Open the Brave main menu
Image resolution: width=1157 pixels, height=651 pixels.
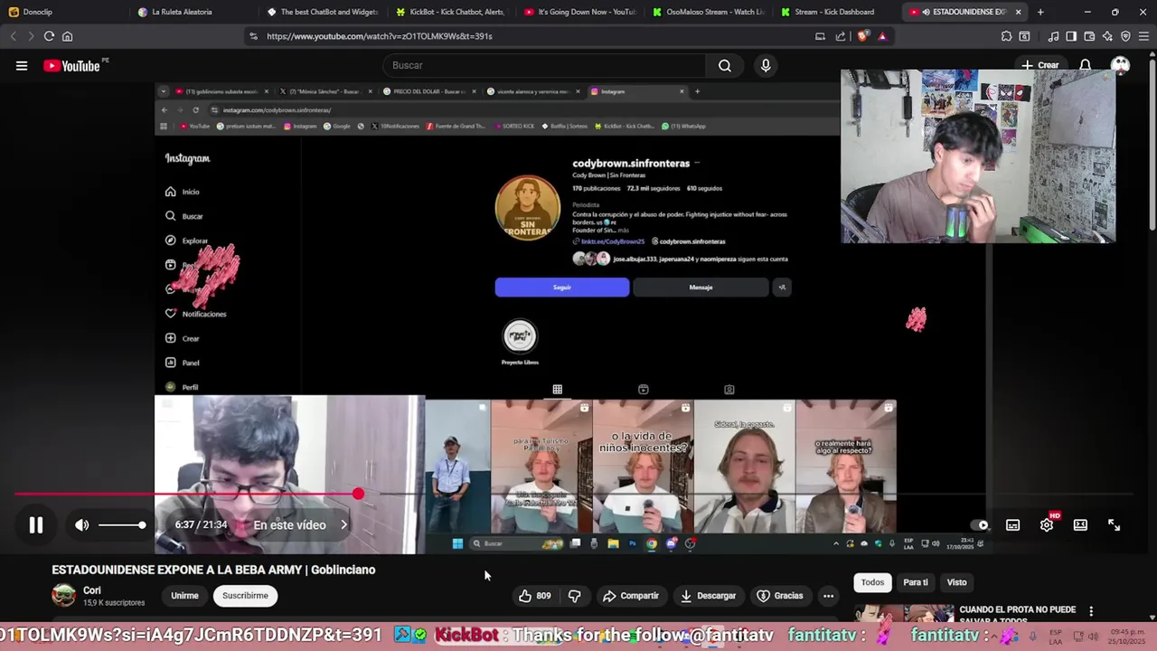coord(1144,36)
